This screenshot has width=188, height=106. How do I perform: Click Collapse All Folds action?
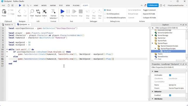150,18
